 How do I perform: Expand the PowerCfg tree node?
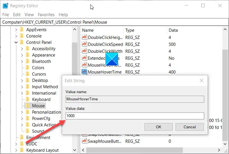[22, 118]
